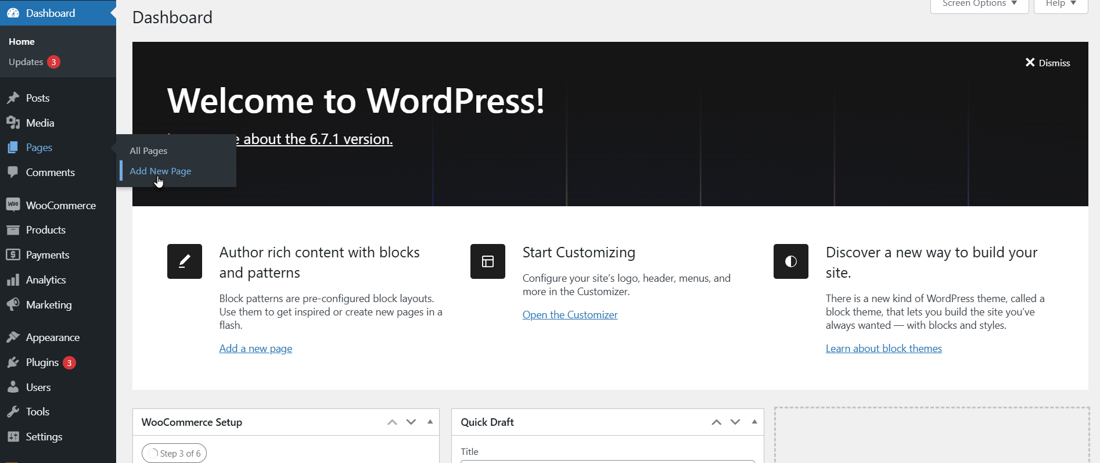This screenshot has height=463, width=1100.
Task: Open the Customizer link
Action: point(570,315)
